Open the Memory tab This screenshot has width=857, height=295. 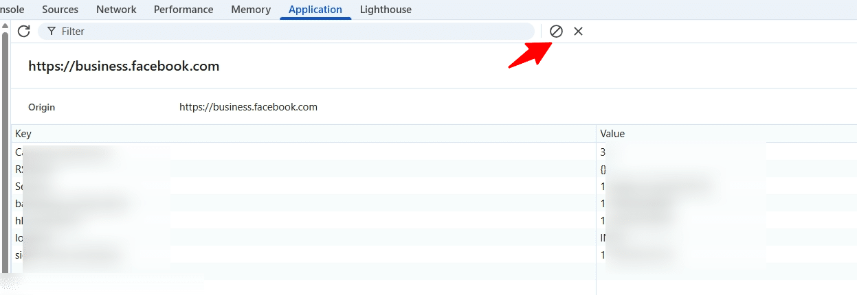pos(250,10)
